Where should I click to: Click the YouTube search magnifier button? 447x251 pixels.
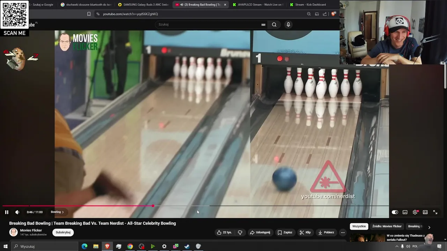tap(274, 24)
